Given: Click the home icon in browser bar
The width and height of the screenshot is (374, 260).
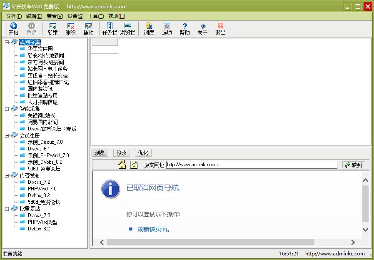Looking at the screenshot, I should tap(122, 165).
